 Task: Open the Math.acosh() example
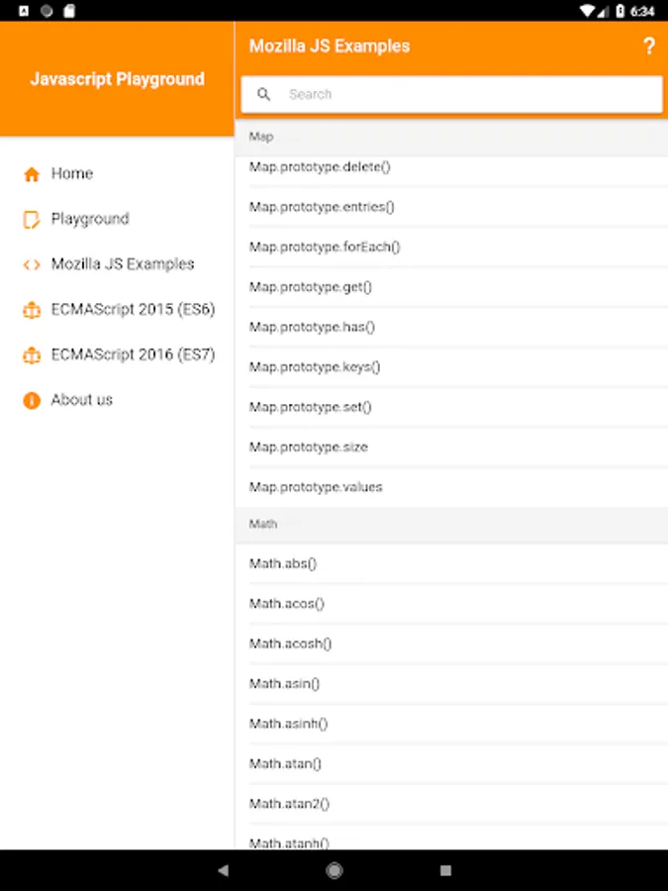(451, 643)
